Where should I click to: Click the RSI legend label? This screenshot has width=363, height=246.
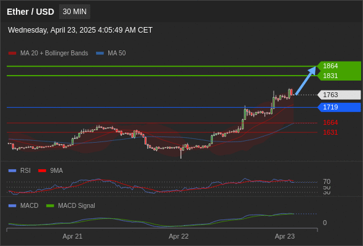pyautogui.click(x=25, y=170)
